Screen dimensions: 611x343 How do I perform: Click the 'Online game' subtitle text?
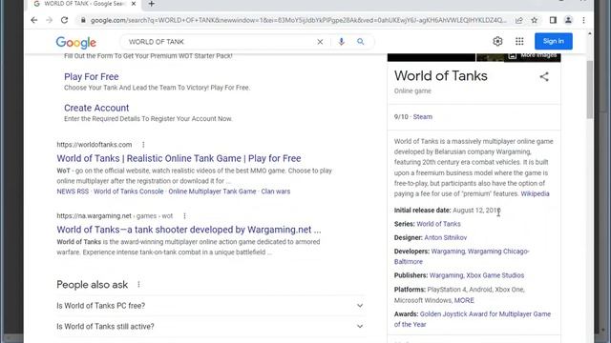pyautogui.click(x=412, y=91)
